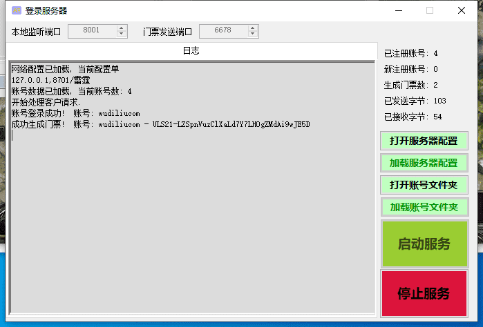This screenshot has height=327, width=483.
Task: Minimize the 登录服务器 window
Action: tap(399, 10)
